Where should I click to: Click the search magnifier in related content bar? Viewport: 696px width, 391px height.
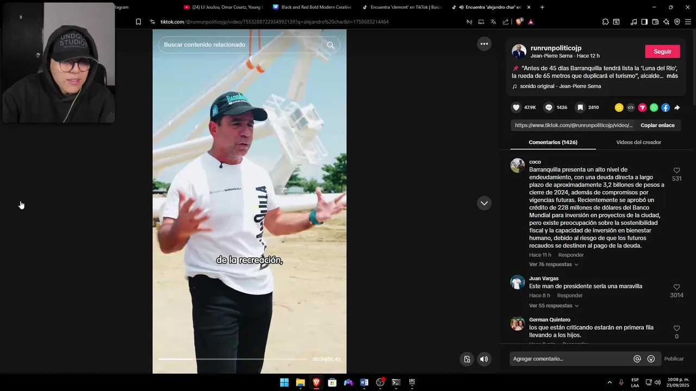tap(330, 45)
